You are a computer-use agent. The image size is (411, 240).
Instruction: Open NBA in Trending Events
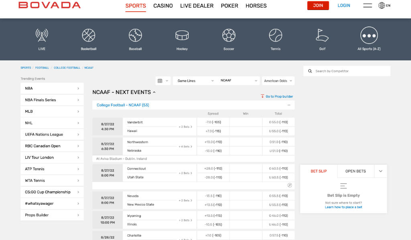point(52,88)
